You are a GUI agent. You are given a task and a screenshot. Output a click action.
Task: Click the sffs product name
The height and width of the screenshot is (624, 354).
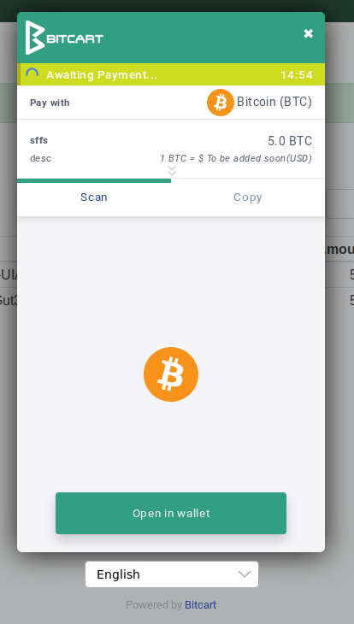(x=38, y=140)
